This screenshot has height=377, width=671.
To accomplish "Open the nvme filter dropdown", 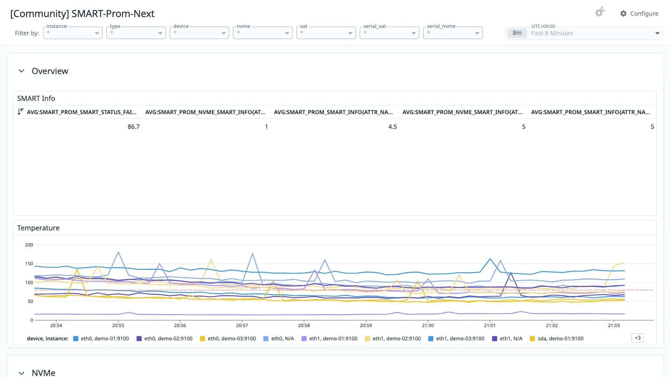I will tap(263, 33).
